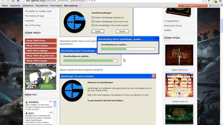
Task: Click the Edain Mod thumbnail image
Action: pyautogui.click(x=179, y=55)
